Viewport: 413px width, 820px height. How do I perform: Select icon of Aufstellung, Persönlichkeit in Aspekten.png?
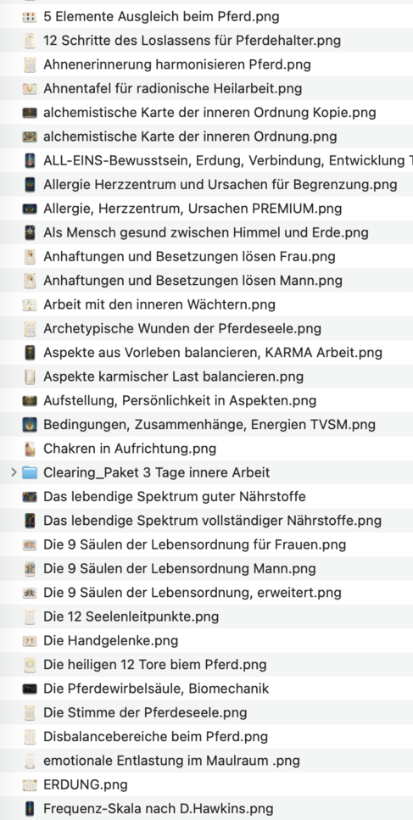point(30,400)
